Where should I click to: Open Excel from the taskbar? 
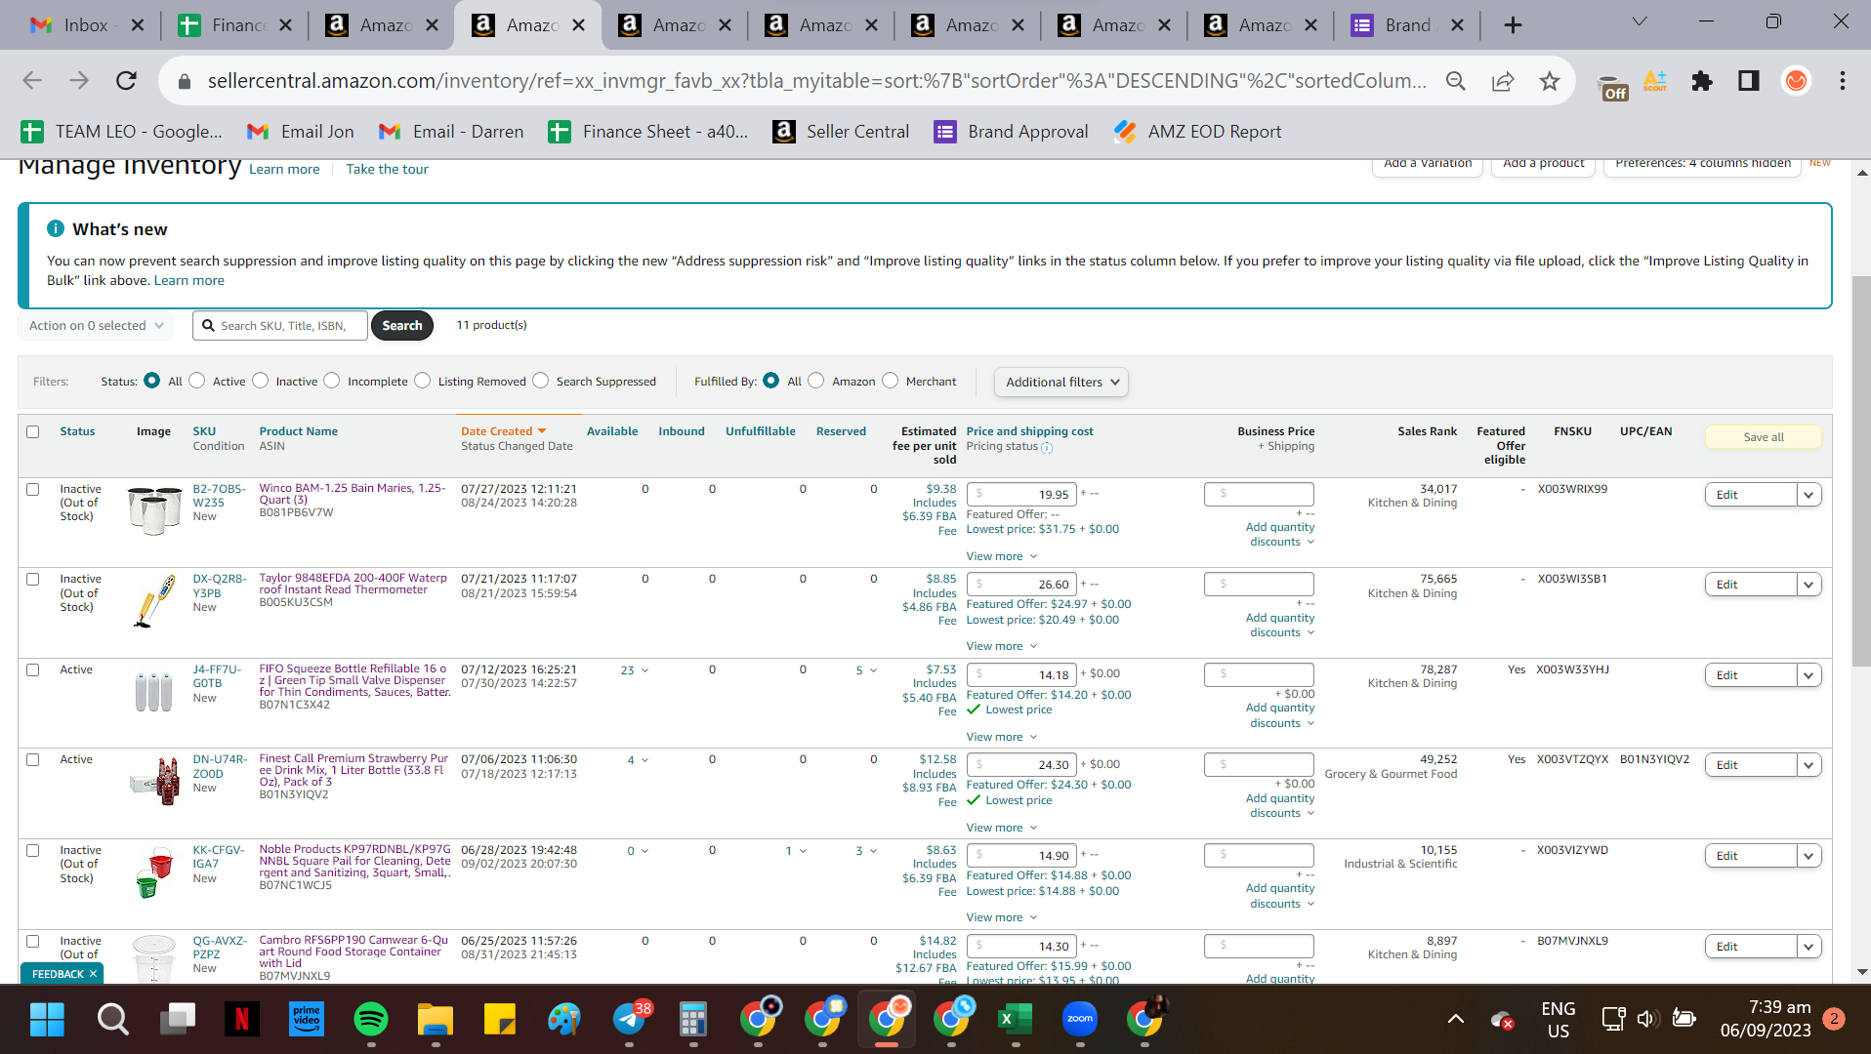pos(1016,1020)
